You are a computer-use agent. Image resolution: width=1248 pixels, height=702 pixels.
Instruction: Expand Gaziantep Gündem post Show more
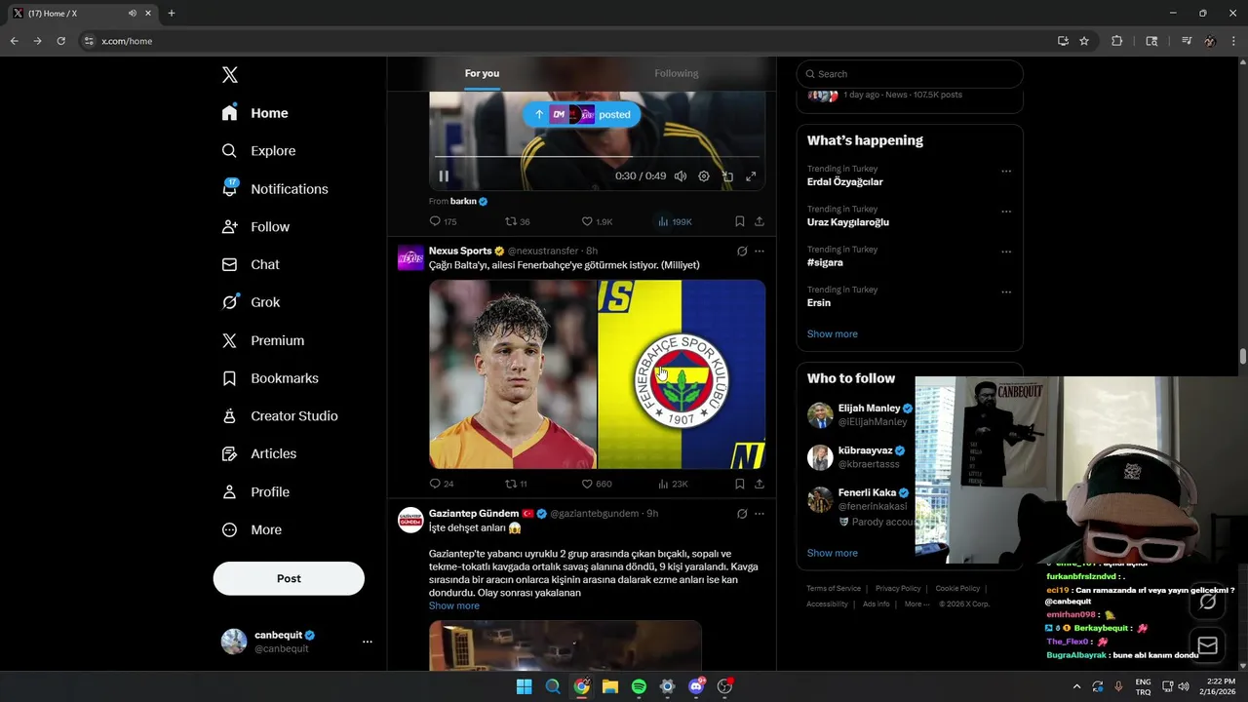coord(454,605)
